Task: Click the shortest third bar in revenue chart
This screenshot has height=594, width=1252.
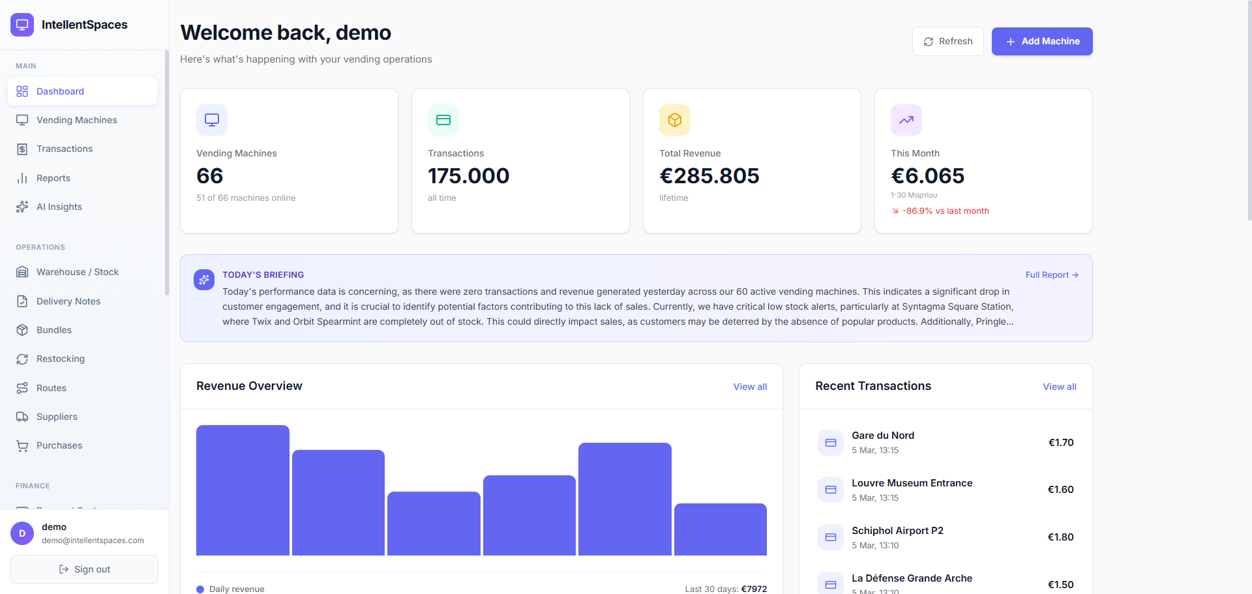Action: (434, 524)
